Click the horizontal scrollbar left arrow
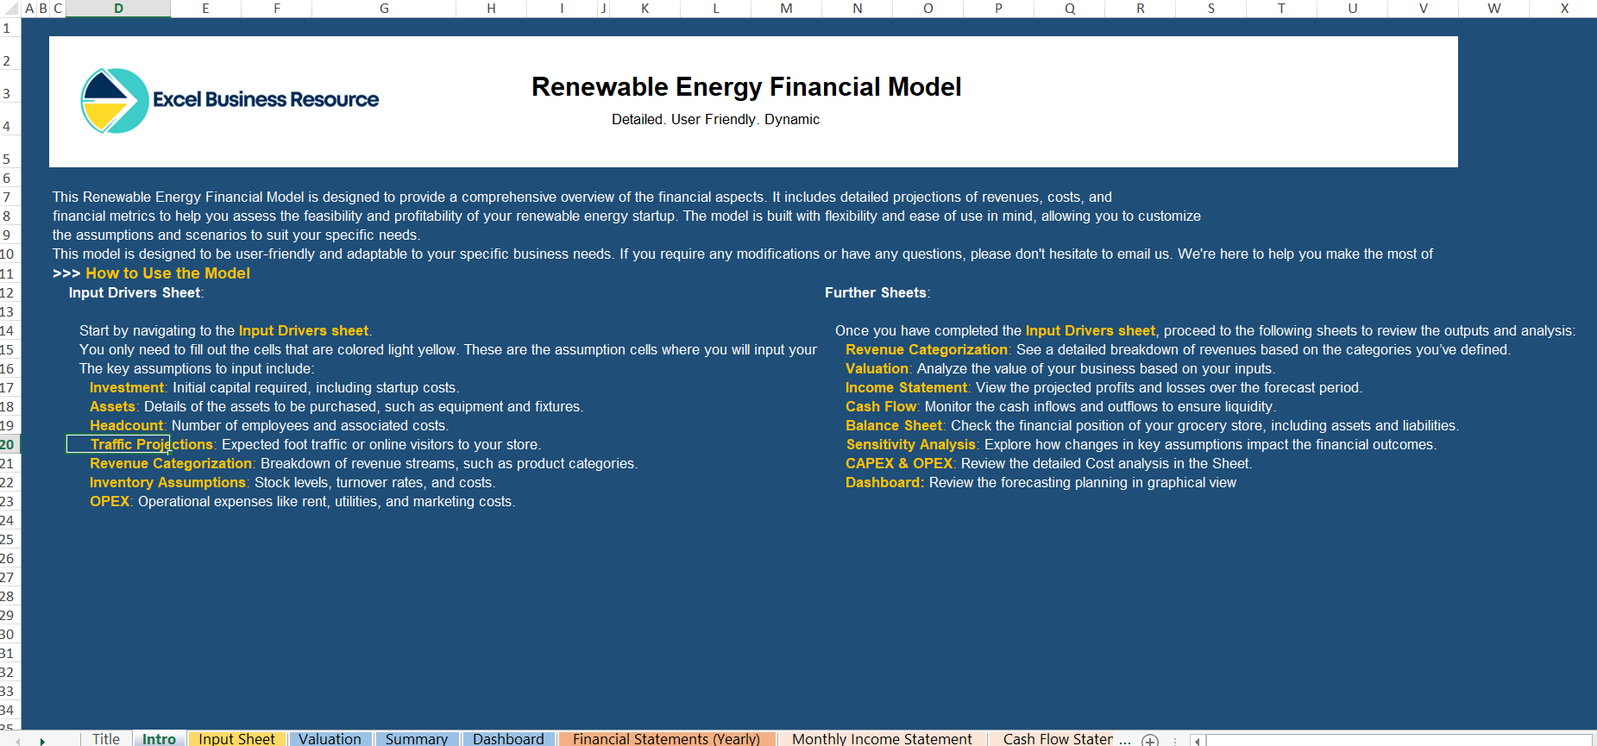This screenshot has width=1597, height=746. point(1197,740)
